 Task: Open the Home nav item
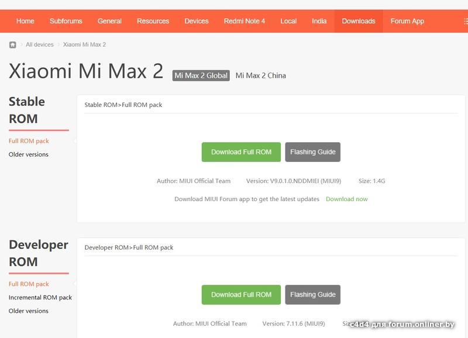pyautogui.click(x=25, y=21)
